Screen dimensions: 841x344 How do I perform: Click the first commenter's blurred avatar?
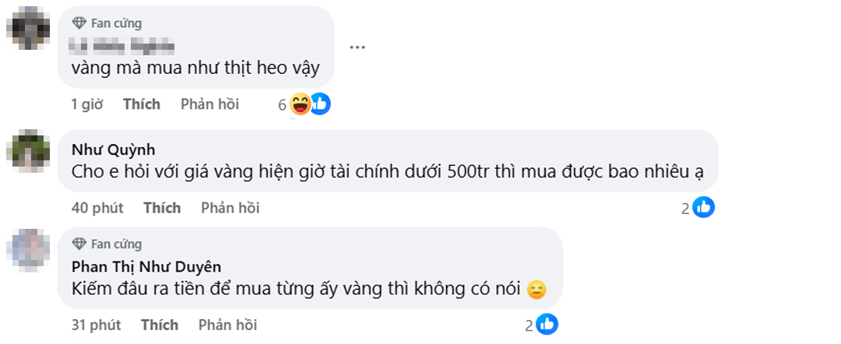pyautogui.click(x=28, y=28)
